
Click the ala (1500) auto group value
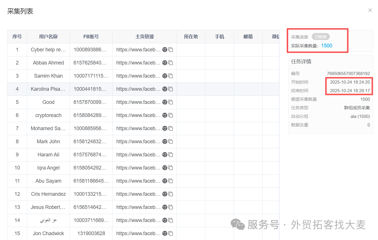(x=360, y=116)
